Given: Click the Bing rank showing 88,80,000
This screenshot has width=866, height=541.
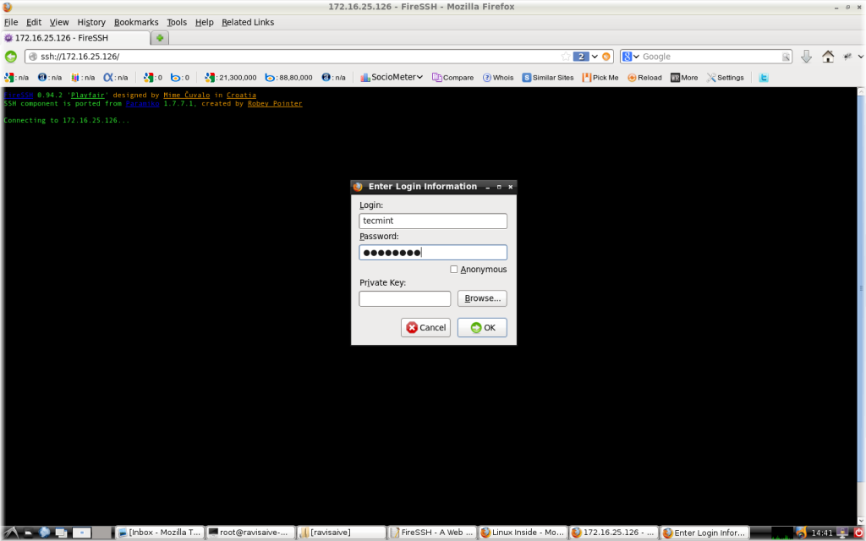Looking at the screenshot, I should pos(289,77).
